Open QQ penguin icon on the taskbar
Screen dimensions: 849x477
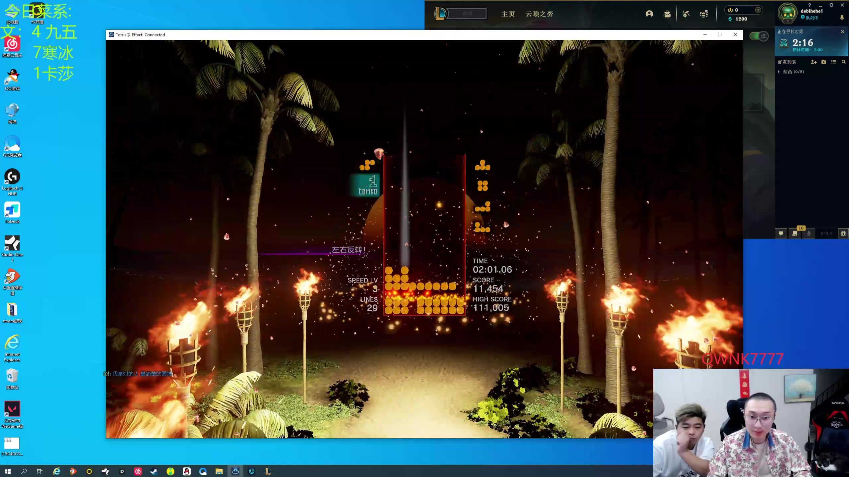187,471
